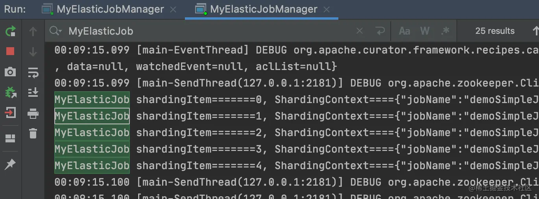Jump to previous search occurrence arrow
Viewport: 539px width, 199px height.
535,31
